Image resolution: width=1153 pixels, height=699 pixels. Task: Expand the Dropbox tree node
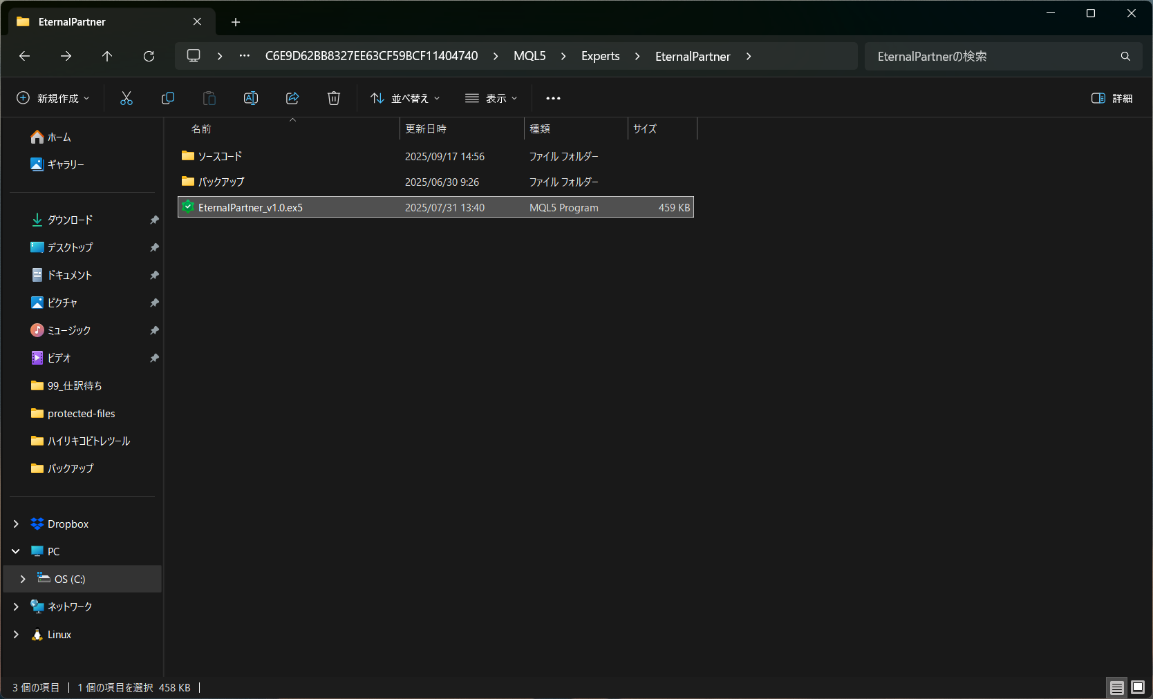[x=16, y=524]
